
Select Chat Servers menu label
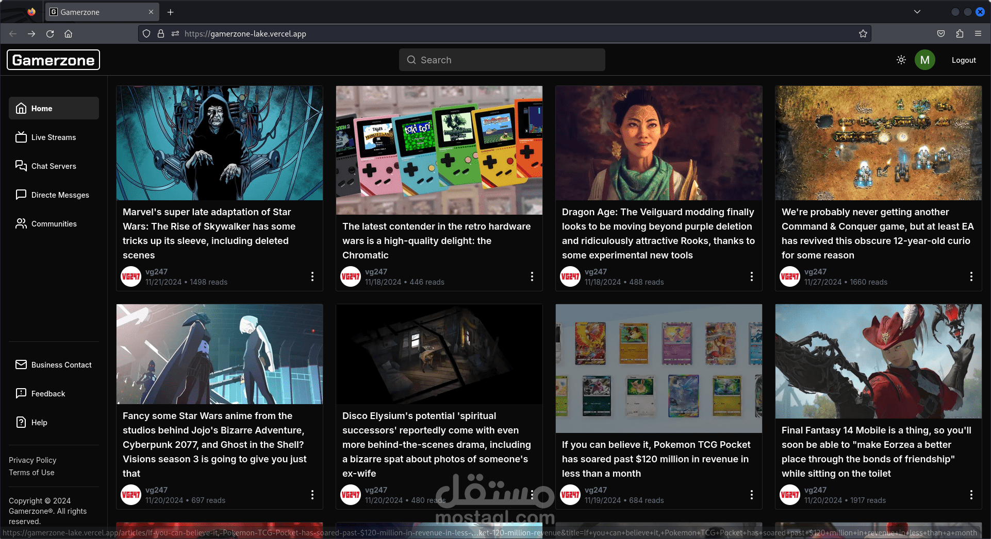tap(54, 166)
